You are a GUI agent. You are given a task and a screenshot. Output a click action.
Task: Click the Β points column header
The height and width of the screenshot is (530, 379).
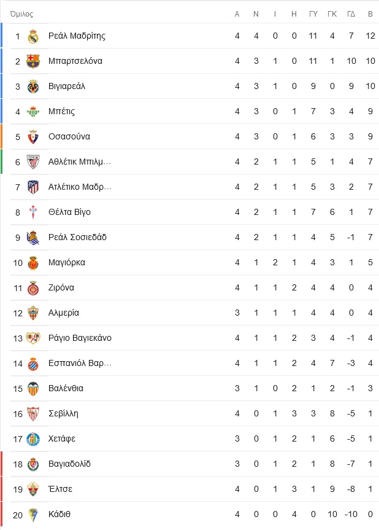pos(370,14)
